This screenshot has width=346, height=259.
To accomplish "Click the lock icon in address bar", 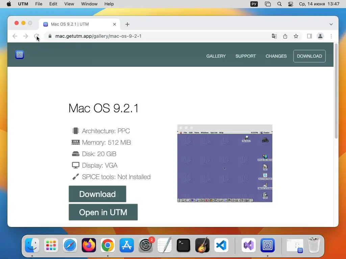I will pos(50,36).
